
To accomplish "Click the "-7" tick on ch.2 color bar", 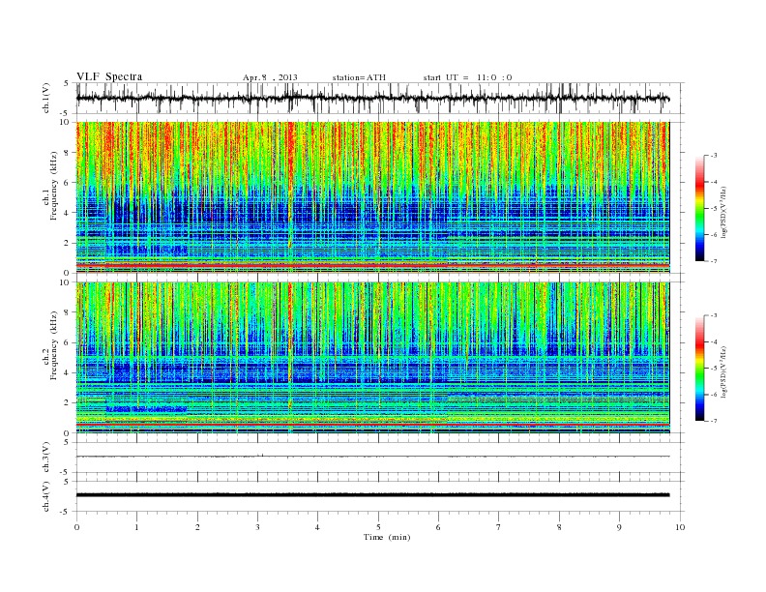I will 714,421.
